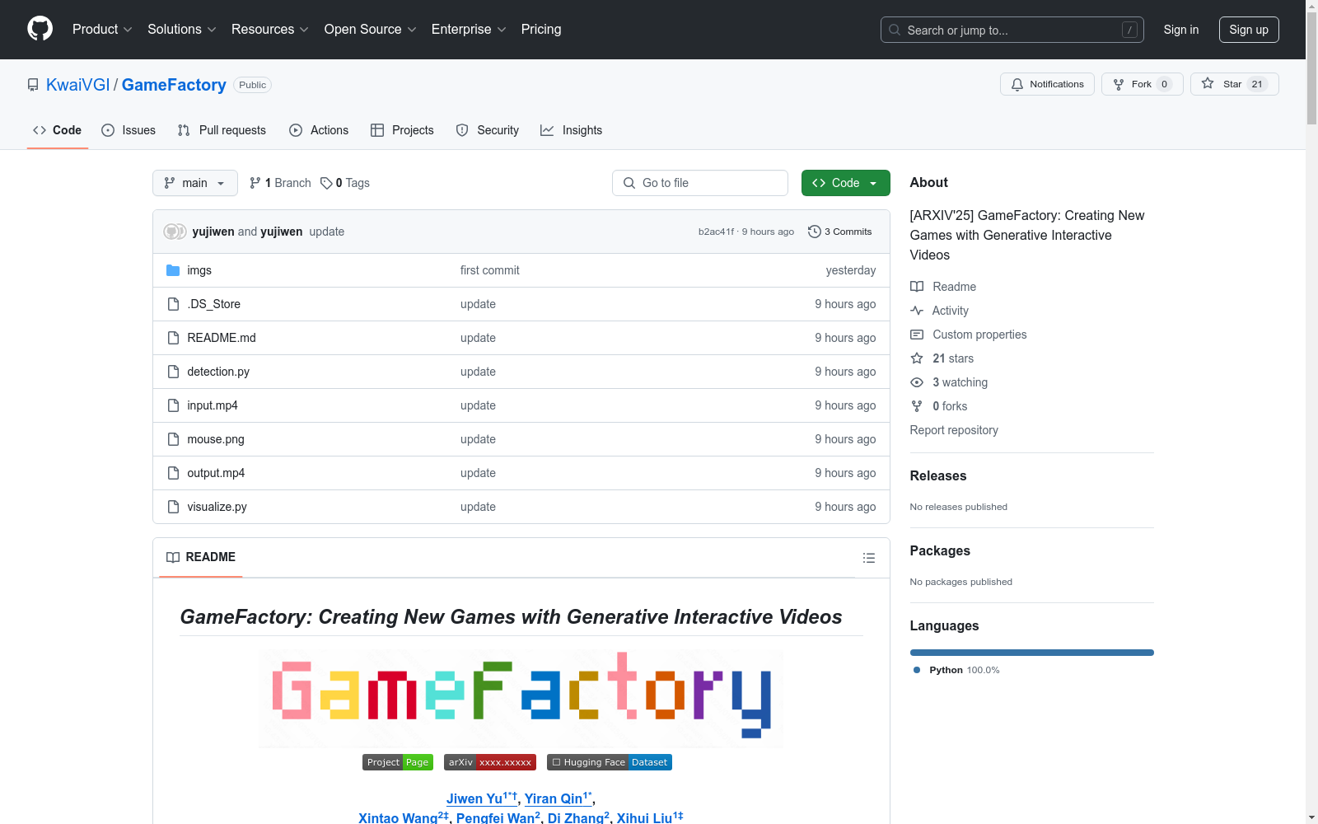Image resolution: width=1318 pixels, height=824 pixels.
Task: Switch to the Projects tab
Action: (x=402, y=130)
